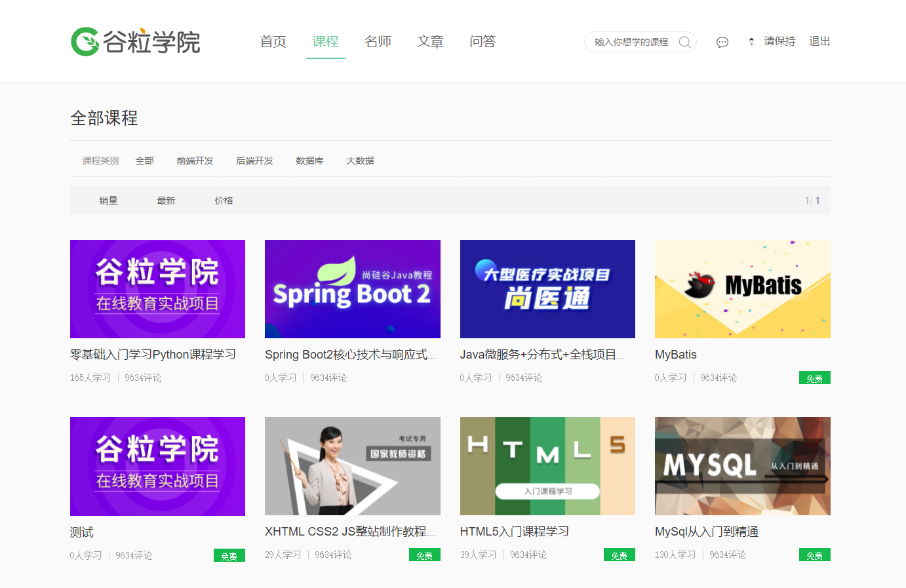Click the 39人学习 text
This screenshot has width=906, height=588.
click(x=479, y=555)
